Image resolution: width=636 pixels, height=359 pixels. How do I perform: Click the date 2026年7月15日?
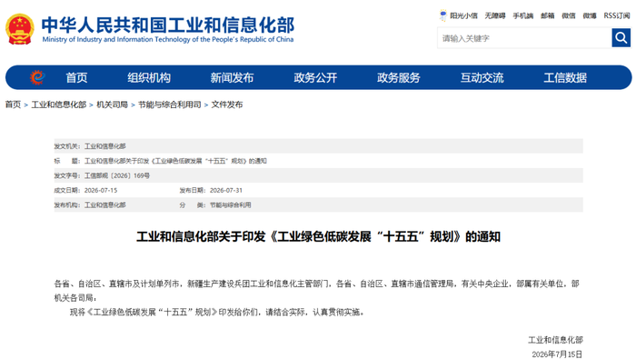click(557, 354)
